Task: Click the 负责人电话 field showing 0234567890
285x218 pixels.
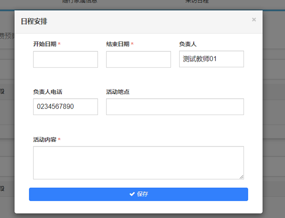Action: [x=65, y=107]
